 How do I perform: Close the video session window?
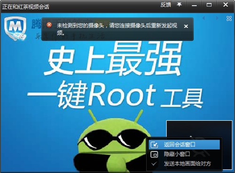click(226, 5)
